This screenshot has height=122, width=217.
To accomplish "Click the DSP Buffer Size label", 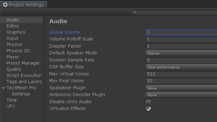I will pos(67,67).
